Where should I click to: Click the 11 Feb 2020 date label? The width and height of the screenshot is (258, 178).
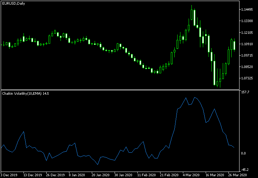[146, 175]
